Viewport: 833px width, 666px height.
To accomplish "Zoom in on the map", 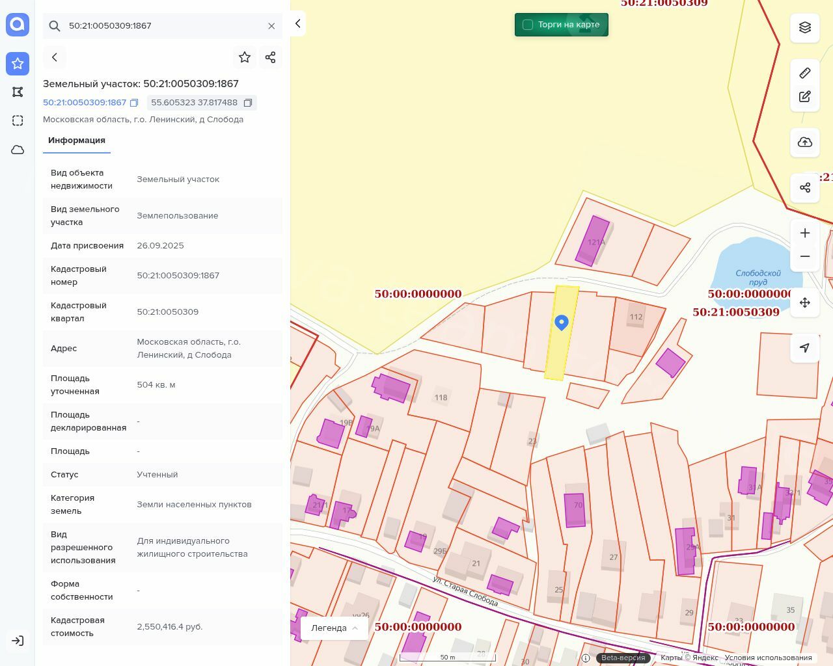I will [805, 233].
